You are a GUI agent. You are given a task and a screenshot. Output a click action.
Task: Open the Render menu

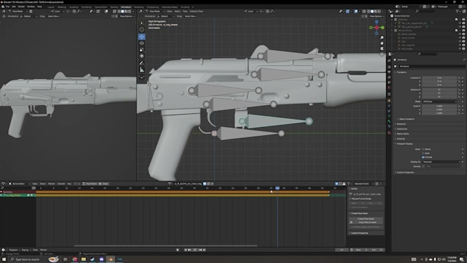click(x=21, y=7)
